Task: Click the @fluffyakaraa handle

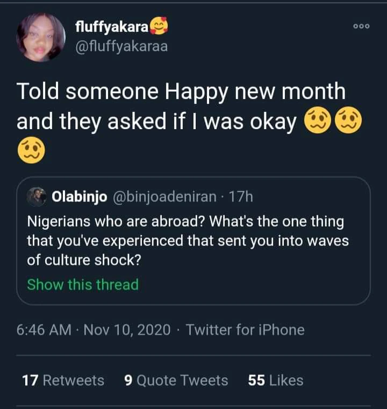Action: click(x=121, y=46)
